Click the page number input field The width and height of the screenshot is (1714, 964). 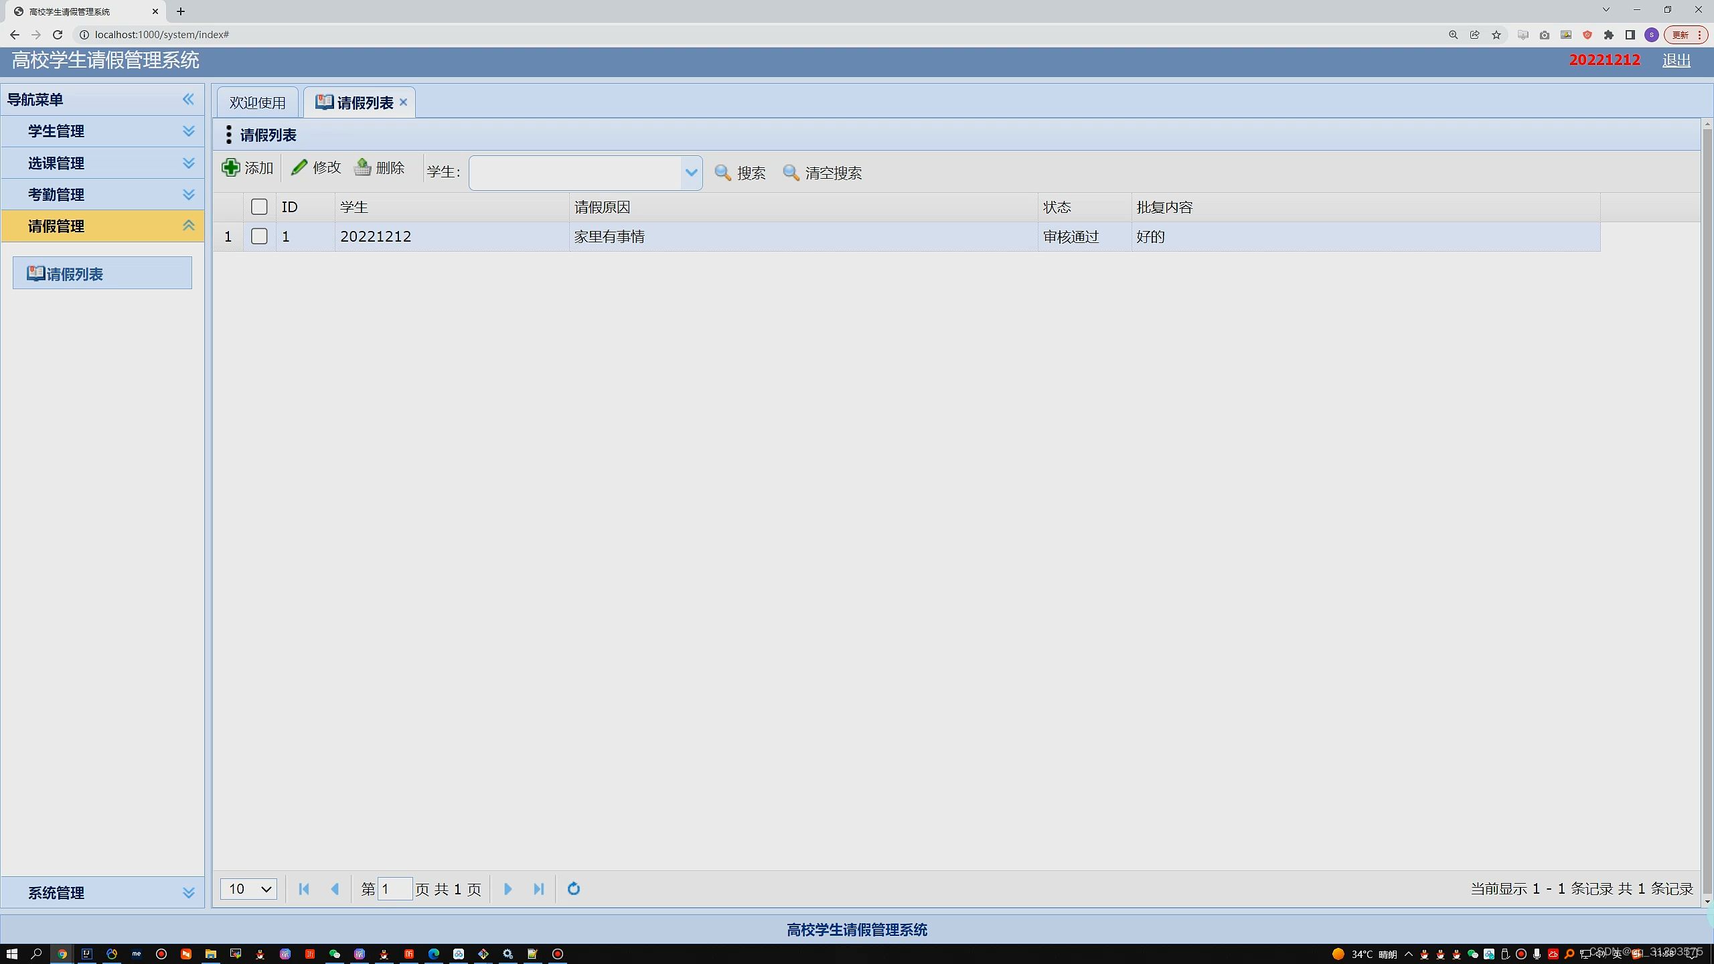394,889
